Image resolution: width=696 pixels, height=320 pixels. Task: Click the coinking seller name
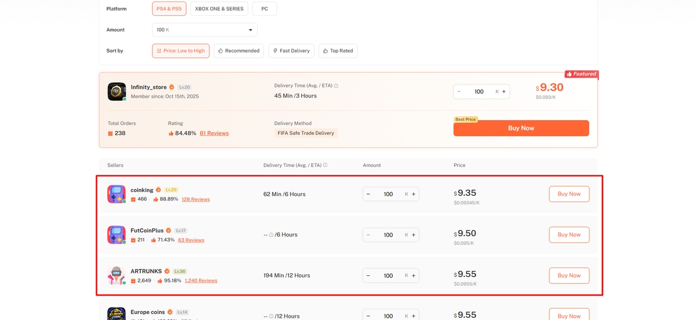pyautogui.click(x=142, y=190)
